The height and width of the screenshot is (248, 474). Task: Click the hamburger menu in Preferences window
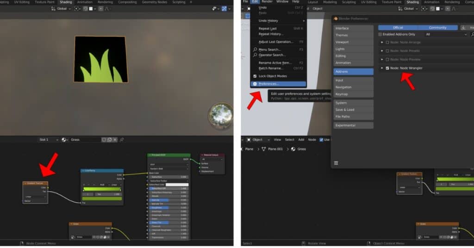(336, 163)
